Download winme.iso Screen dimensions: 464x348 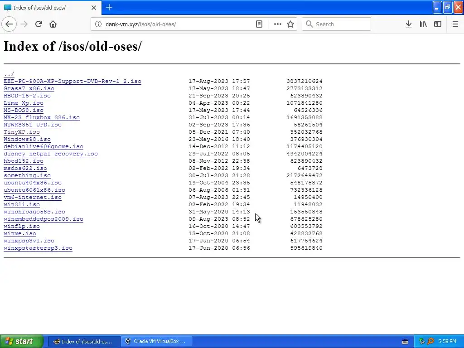(20, 233)
